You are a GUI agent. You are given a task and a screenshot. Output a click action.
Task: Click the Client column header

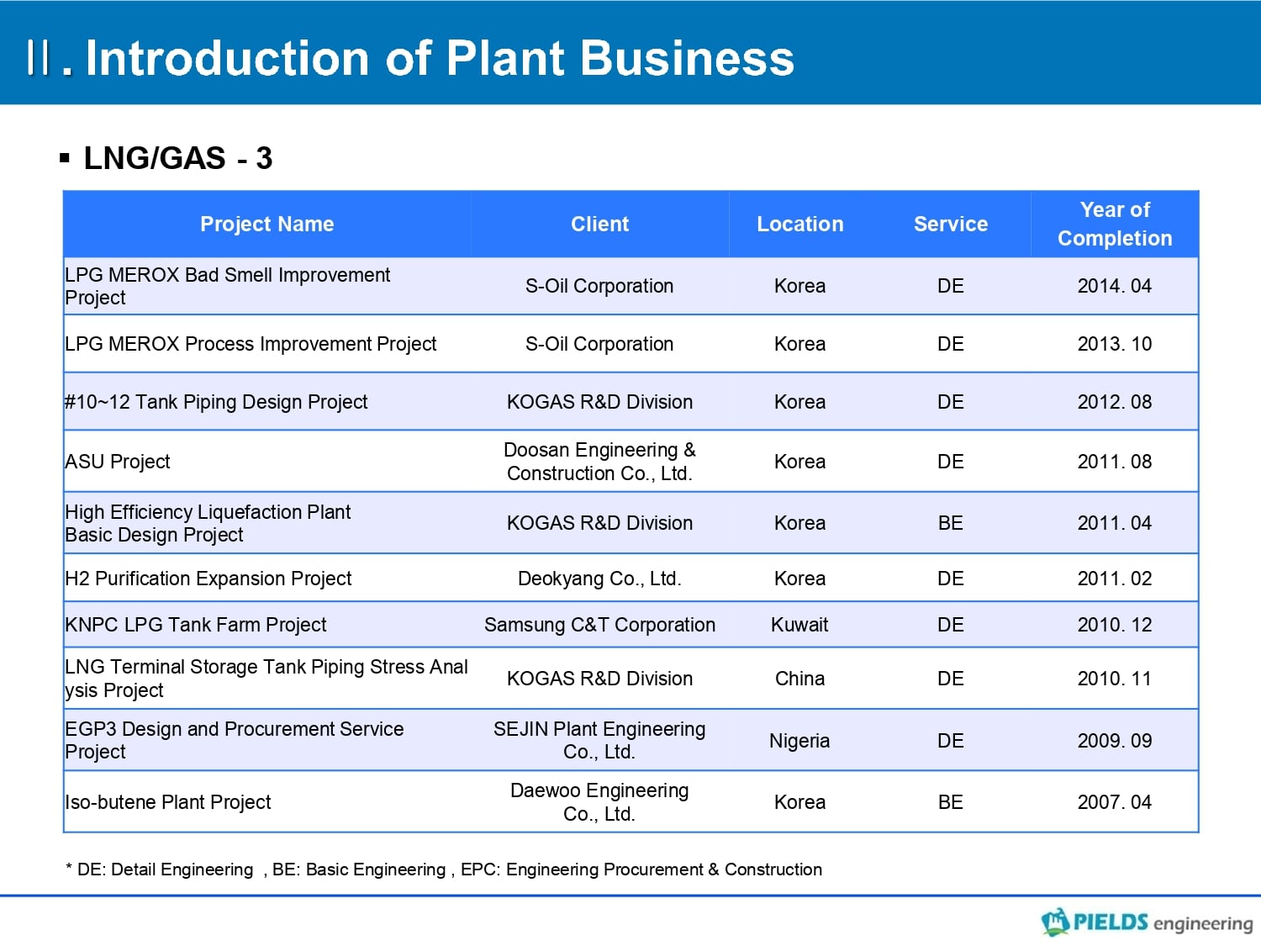coord(599,224)
